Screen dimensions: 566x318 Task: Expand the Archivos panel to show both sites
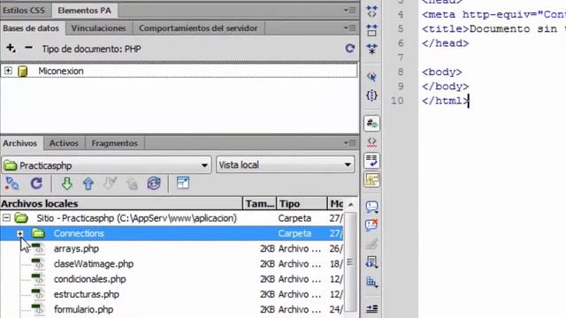183,183
